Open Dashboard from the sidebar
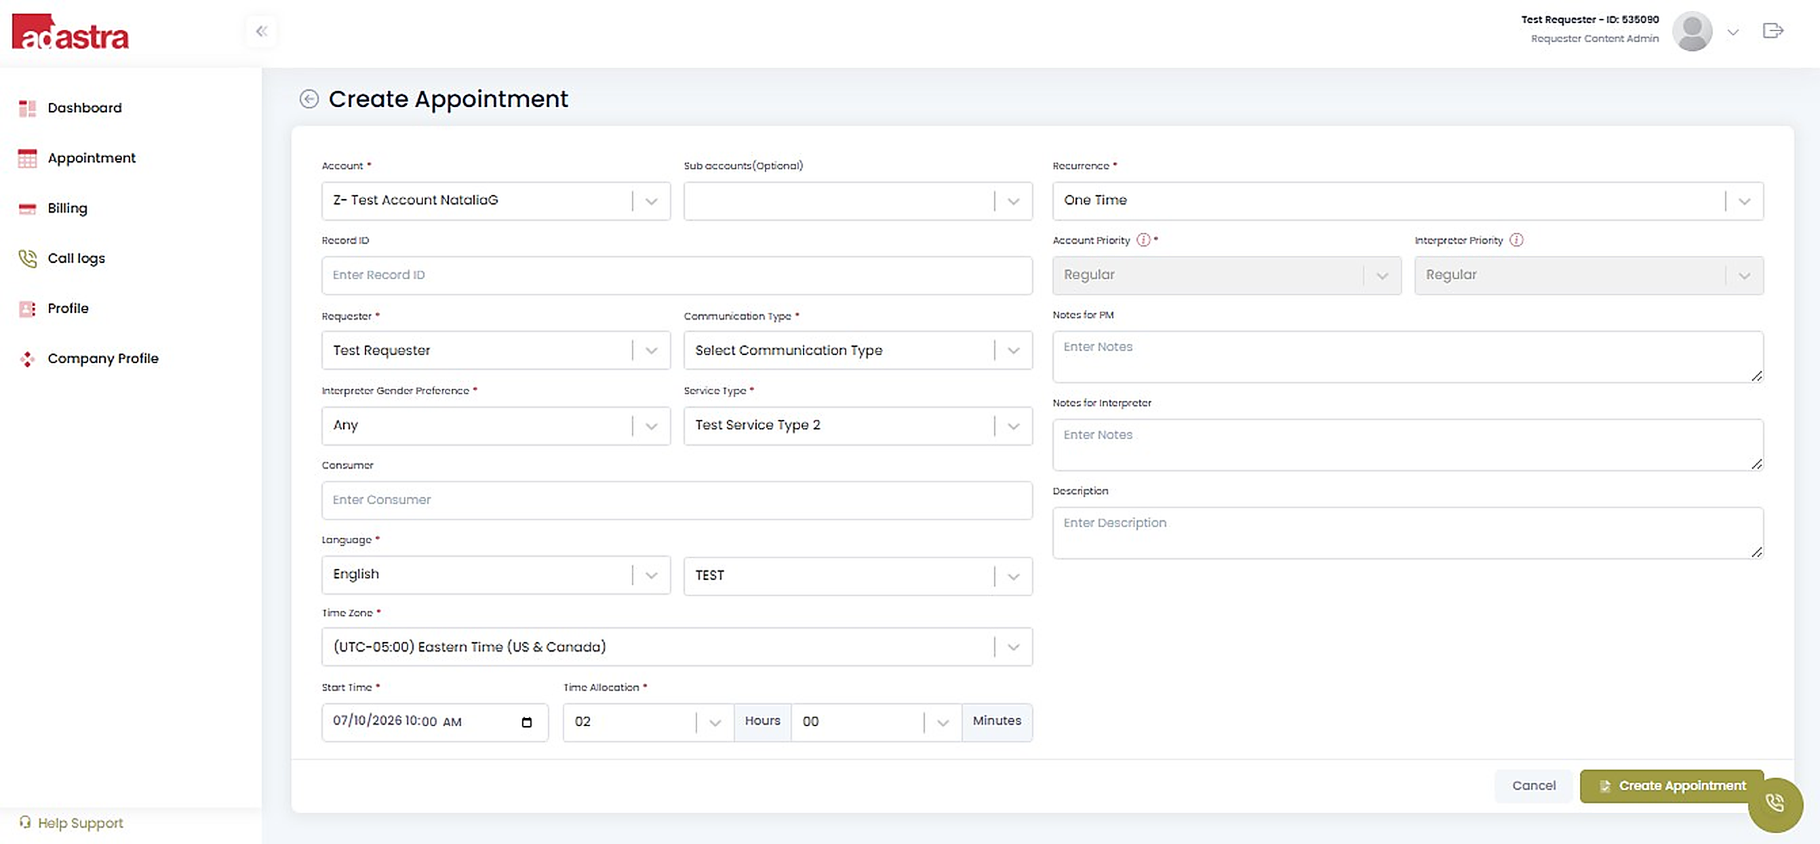Image resolution: width=1820 pixels, height=844 pixels. pyautogui.click(x=85, y=108)
